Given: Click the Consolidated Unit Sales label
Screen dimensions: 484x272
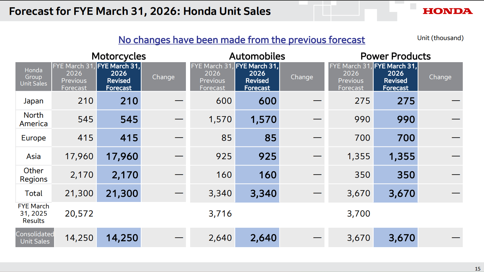Looking at the screenshot, I should [35, 238].
